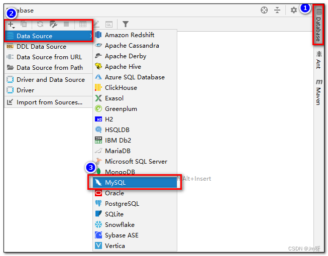Viewport: 328px width, 256px height.
Task: Select Microsoft SQL Server data source
Action: tap(135, 161)
